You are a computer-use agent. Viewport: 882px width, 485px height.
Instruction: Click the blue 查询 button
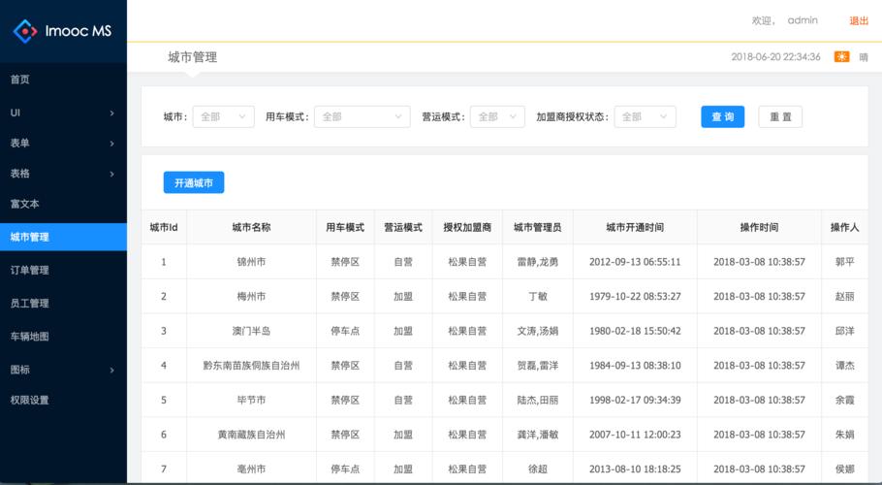click(x=723, y=116)
